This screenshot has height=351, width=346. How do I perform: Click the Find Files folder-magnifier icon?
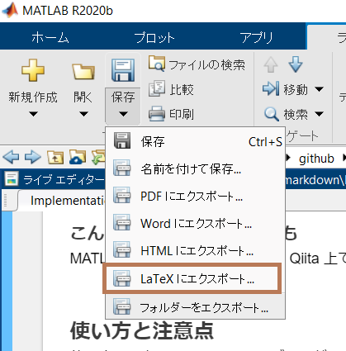[x=157, y=64]
